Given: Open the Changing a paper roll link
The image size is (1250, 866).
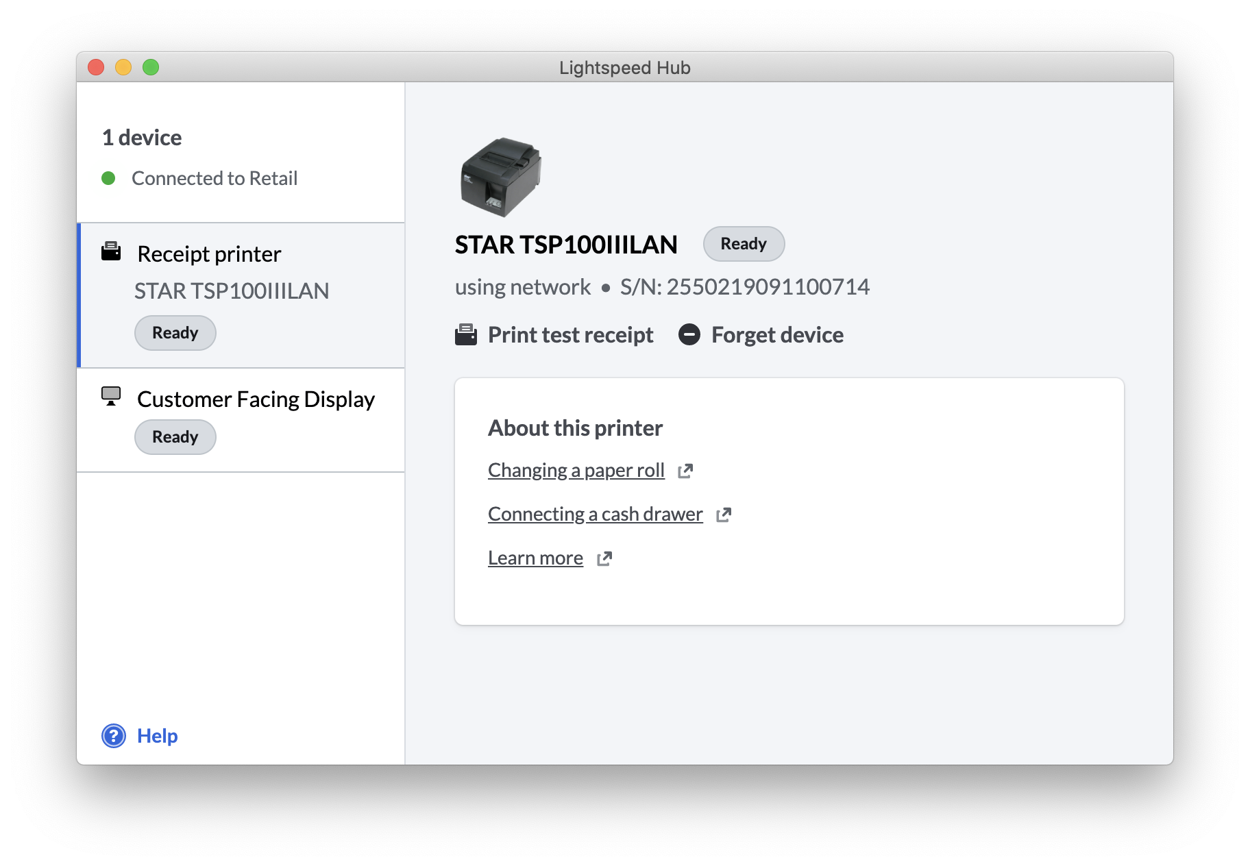Looking at the screenshot, I should [x=576, y=470].
